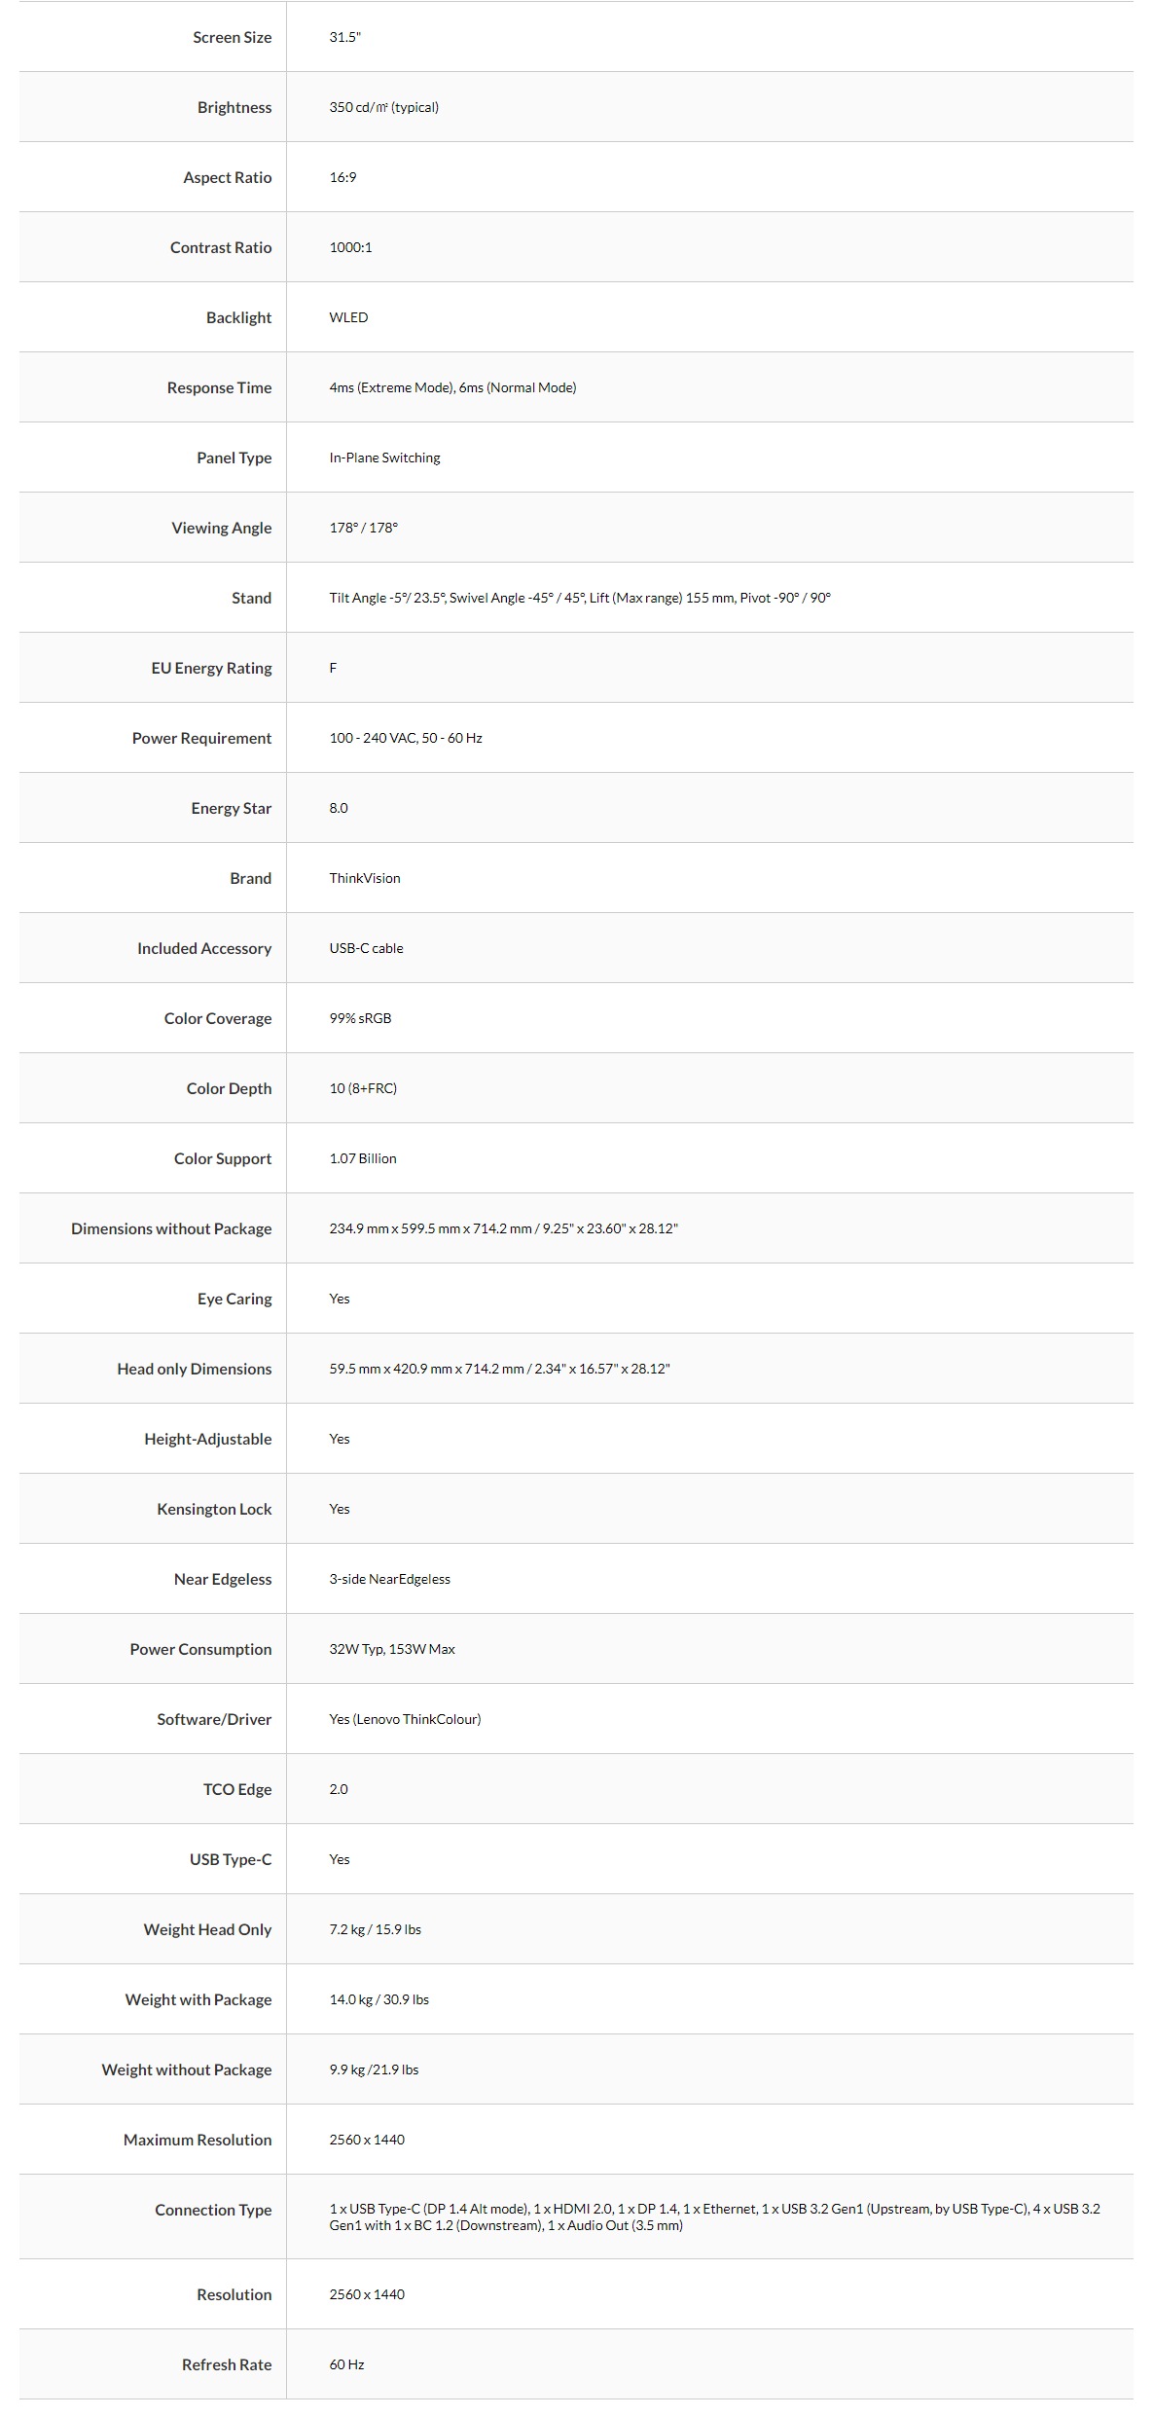Click the Stand tilt angle description
This screenshot has width=1153, height=2417.
pyautogui.click(x=580, y=598)
